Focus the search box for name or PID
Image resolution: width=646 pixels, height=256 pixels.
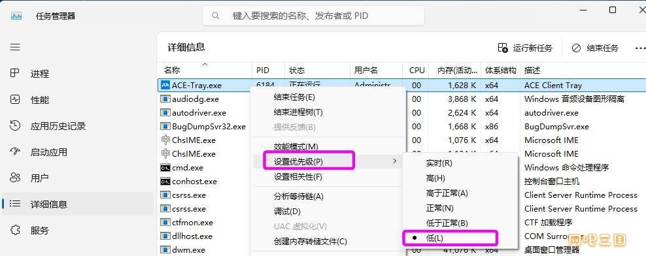[x=314, y=16]
